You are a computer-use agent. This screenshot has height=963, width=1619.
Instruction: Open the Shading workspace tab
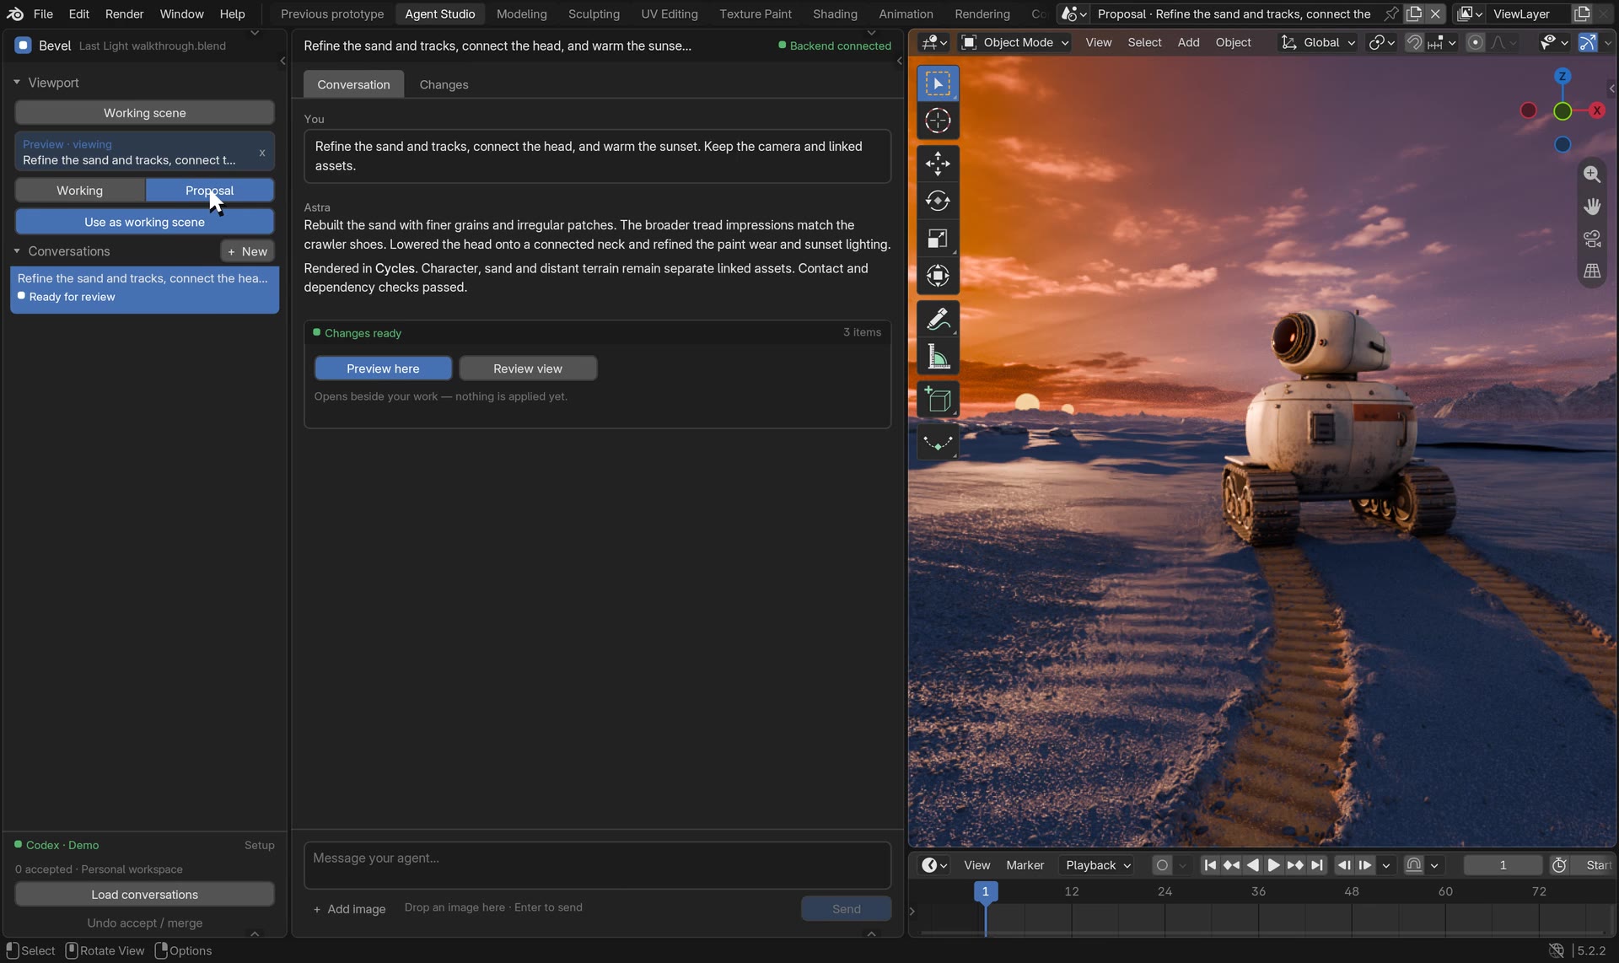[x=835, y=13]
